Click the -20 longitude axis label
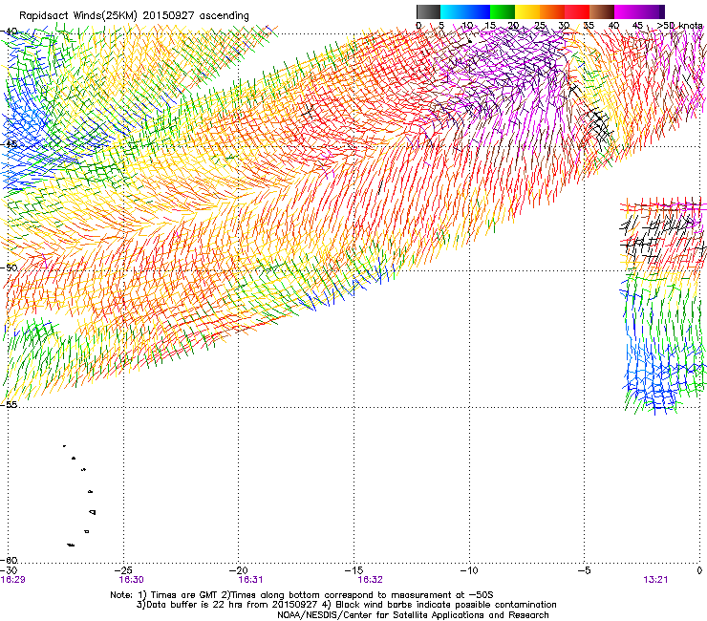Image resolution: width=707 pixels, height=621 pixels. (239, 570)
